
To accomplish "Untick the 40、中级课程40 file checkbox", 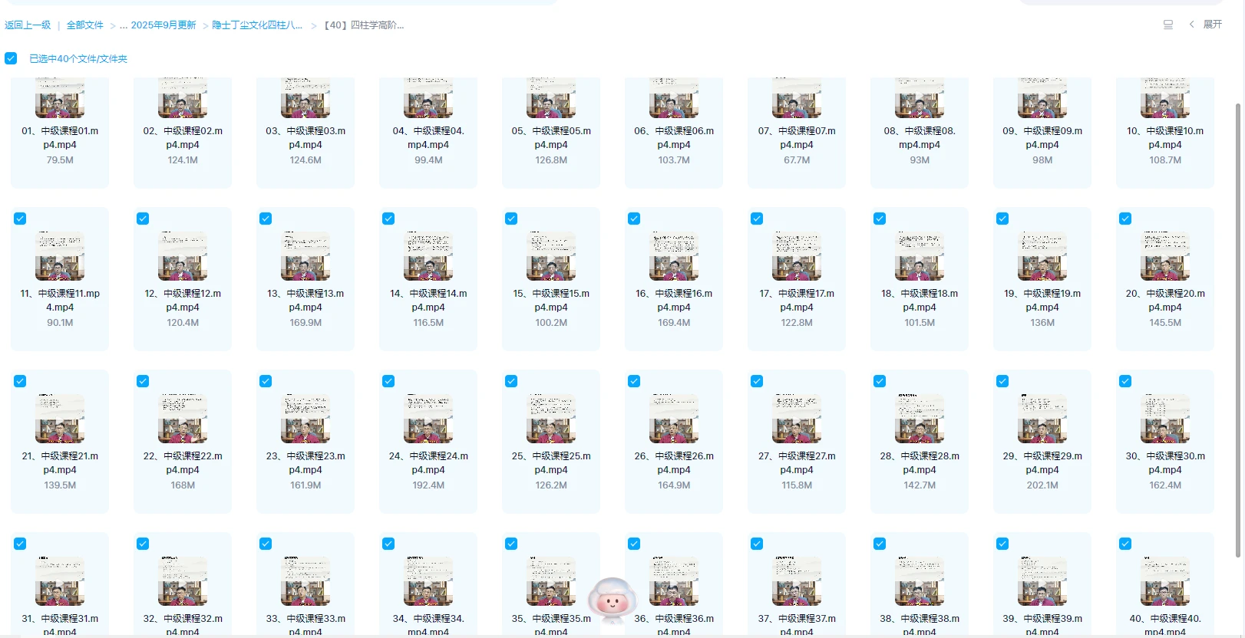I will pos(1125,544).
